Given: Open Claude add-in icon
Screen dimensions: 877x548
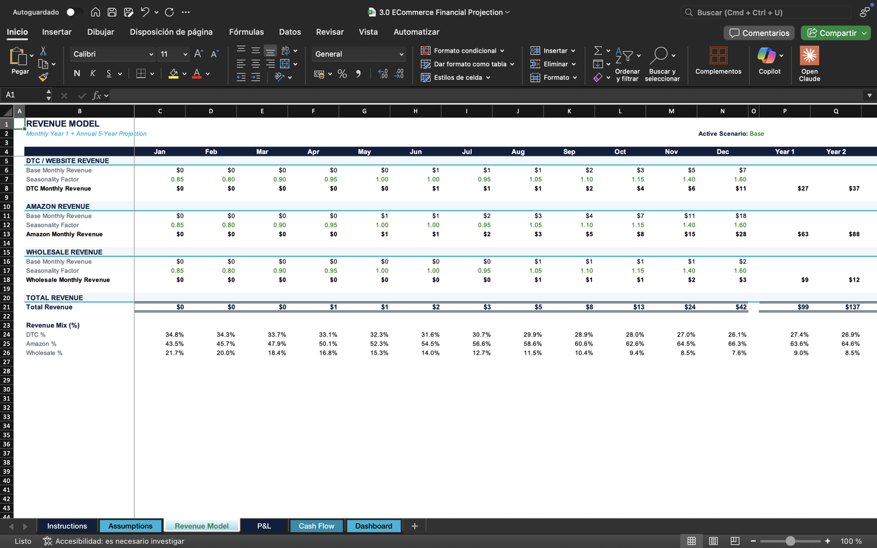Looking at the screenshot, I should point(809,55).
